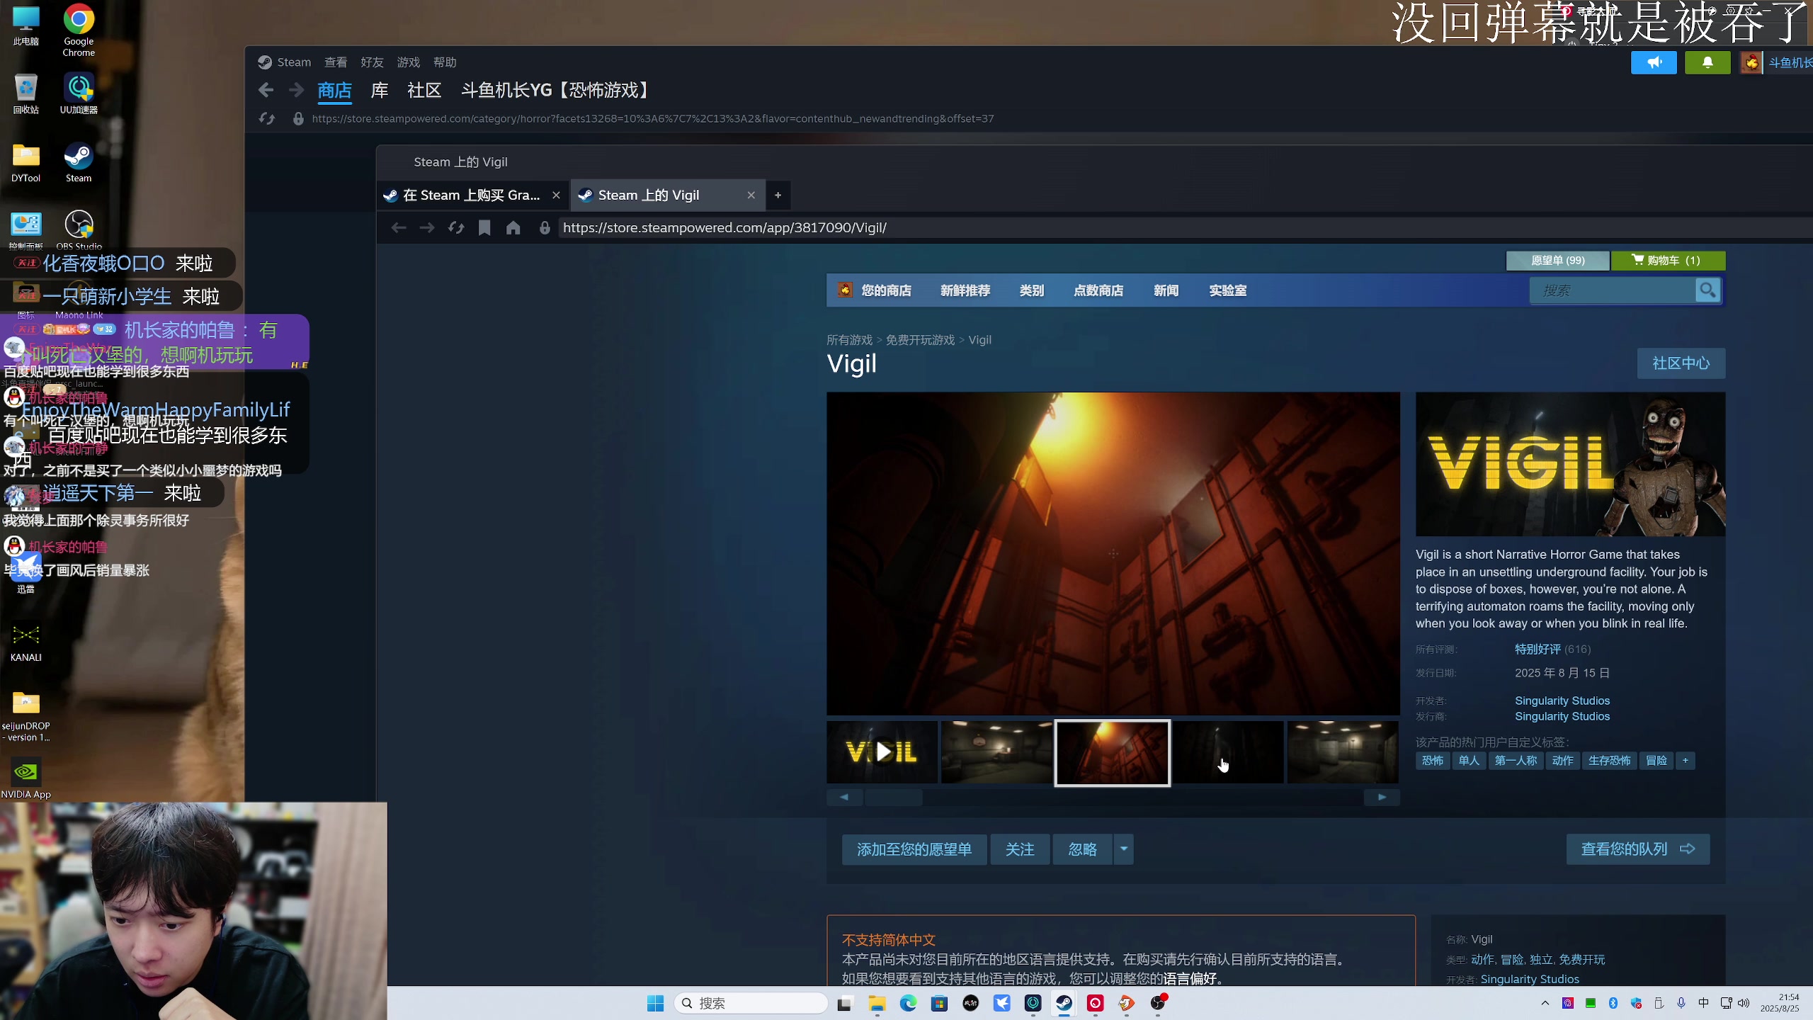1813x1020 pixels.
Task: Launch NVIDIA App desktop icon
Action: pyautogui.click(x=25, y=778)
